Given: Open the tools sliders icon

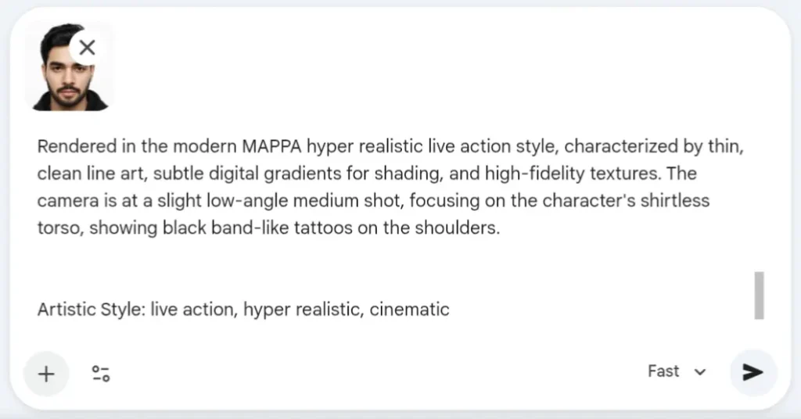Looking at the screenshot, I should [100, 374].
